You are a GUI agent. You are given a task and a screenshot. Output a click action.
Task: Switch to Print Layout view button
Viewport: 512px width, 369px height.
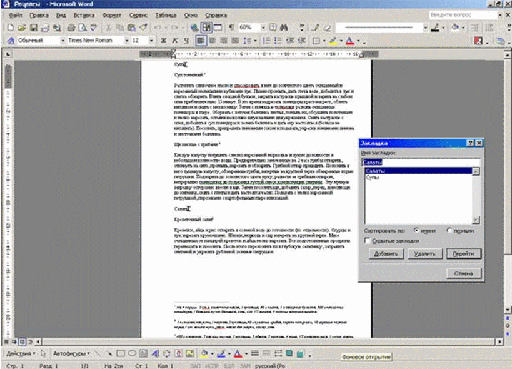click(22, 342)
